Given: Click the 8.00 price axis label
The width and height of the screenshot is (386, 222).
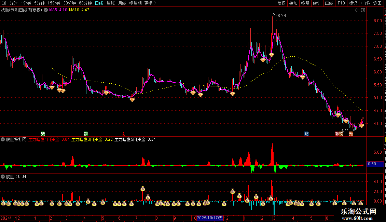Looking at the screenshot, I should pyautogui.click(x=377, y=21).
